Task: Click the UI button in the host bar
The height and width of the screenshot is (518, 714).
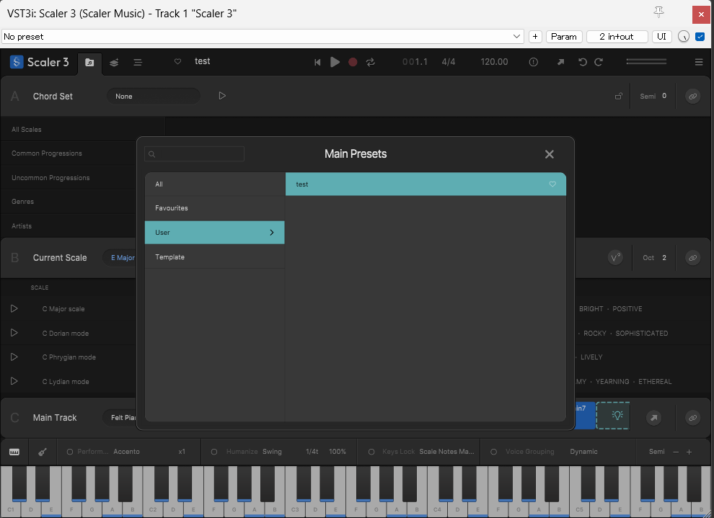Action: point(661,37)
